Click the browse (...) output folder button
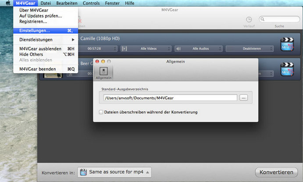Image resolution: width=303 pixels, height=182 pixels. (243, 98)
